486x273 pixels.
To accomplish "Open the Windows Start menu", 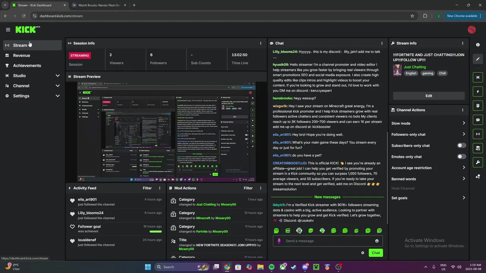I will (x=148, y=267).
